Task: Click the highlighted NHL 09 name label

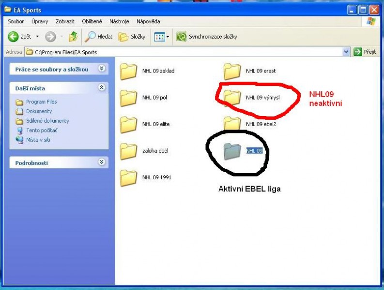Action: 254,151
